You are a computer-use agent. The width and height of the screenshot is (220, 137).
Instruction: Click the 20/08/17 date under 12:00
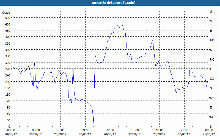coord(110,134)
